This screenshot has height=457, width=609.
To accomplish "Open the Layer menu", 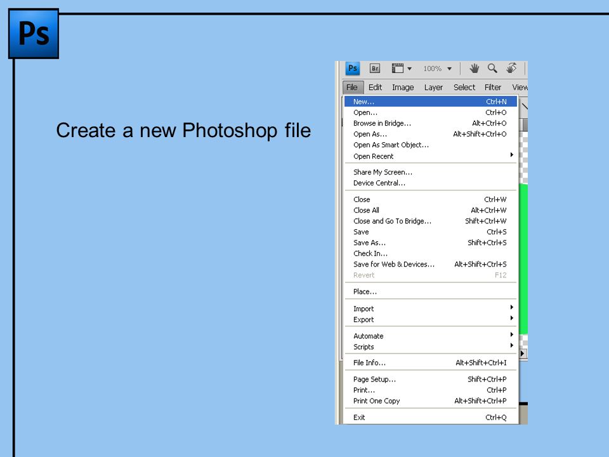I will coord(433,87).
